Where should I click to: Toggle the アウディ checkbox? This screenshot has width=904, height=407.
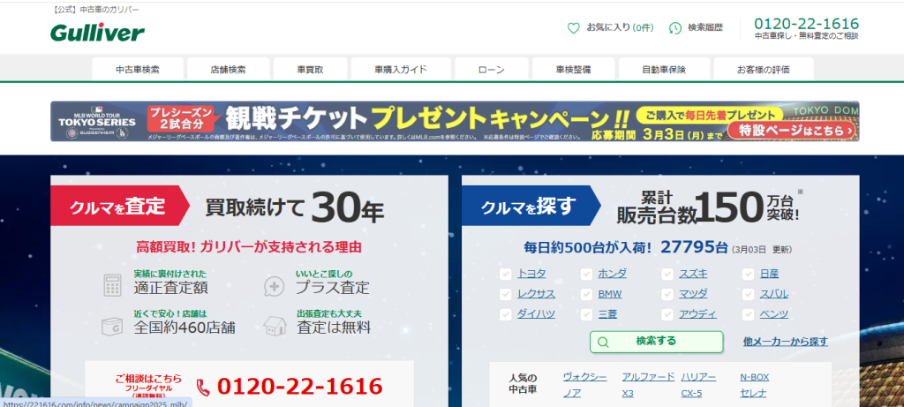point(667,314)
